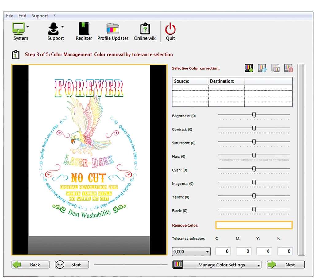Open the File menu
The image size is (316, 280).
point(10,16)
